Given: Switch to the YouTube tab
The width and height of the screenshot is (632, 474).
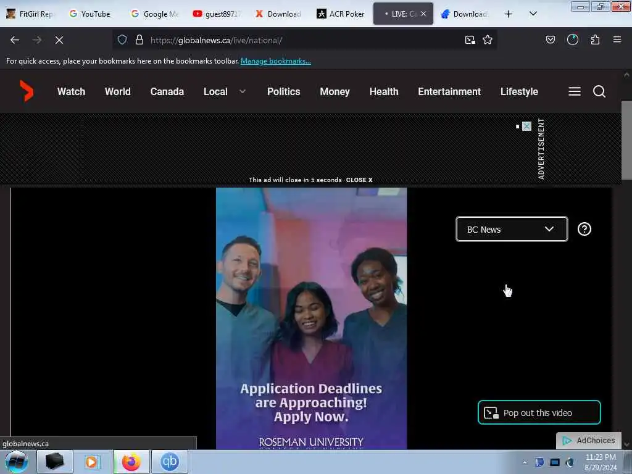Looking at the screenshot, I should coord(90,14).
